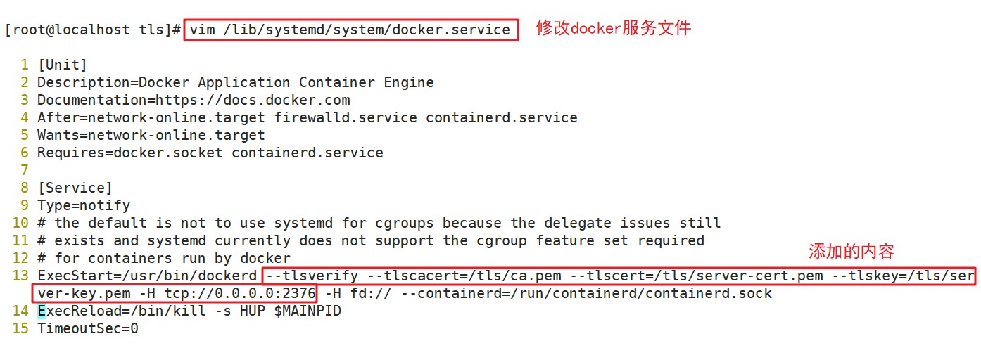Click the TimeoutSec=0 line
The height and width of the screenshot is (355, 981).
(x=87, y=328)
